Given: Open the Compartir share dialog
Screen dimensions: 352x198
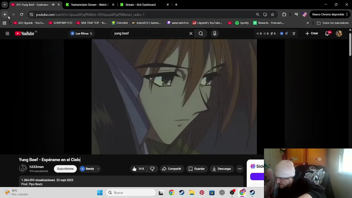Looking at the screenshot, I should [x=171, y=169].
